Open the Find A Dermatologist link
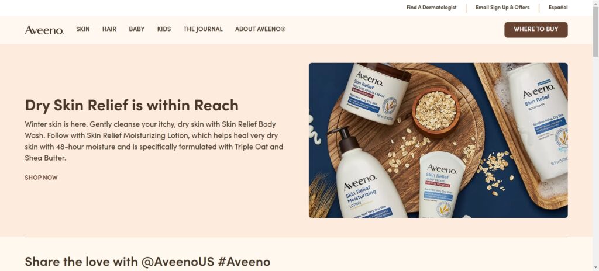The image size is (599, 271). 431,7
